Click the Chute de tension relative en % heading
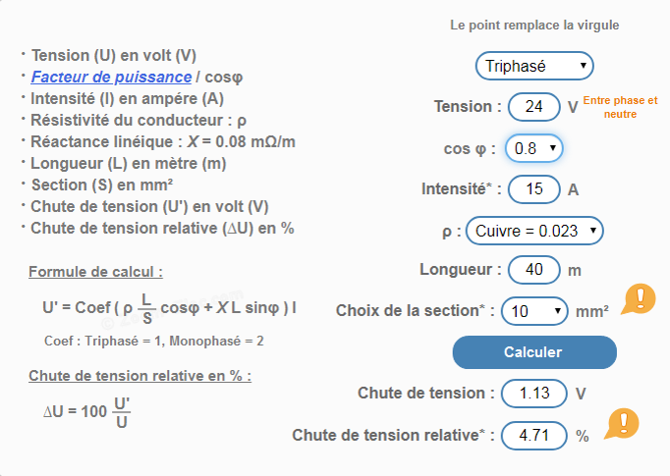This screenshot has width=670, height=476. [x=140, y=376]
